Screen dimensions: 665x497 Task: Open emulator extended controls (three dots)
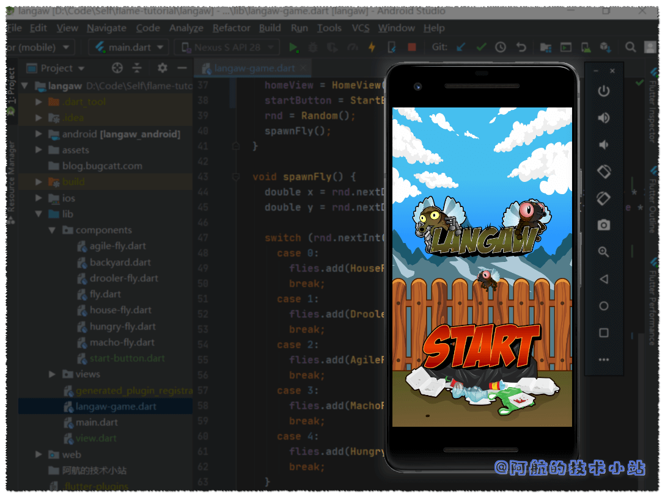(x=603, y=360)
